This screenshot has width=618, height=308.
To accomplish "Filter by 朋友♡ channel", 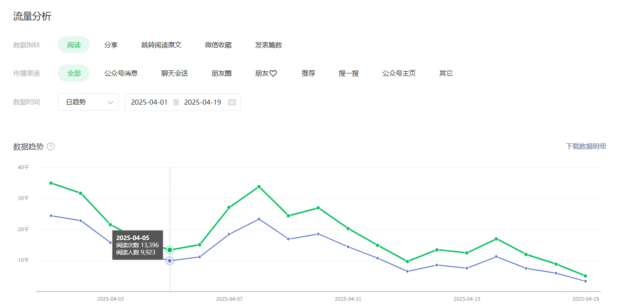I will pos(266,73).
